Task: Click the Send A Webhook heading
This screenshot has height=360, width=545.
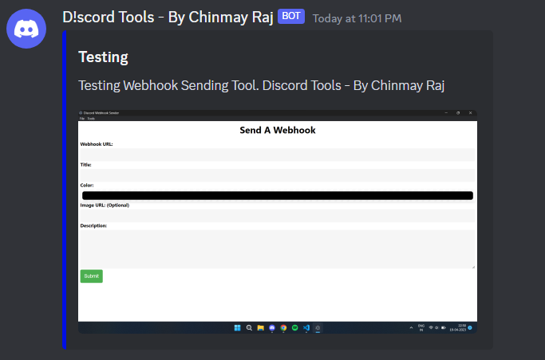Action: tap(278, 130)
